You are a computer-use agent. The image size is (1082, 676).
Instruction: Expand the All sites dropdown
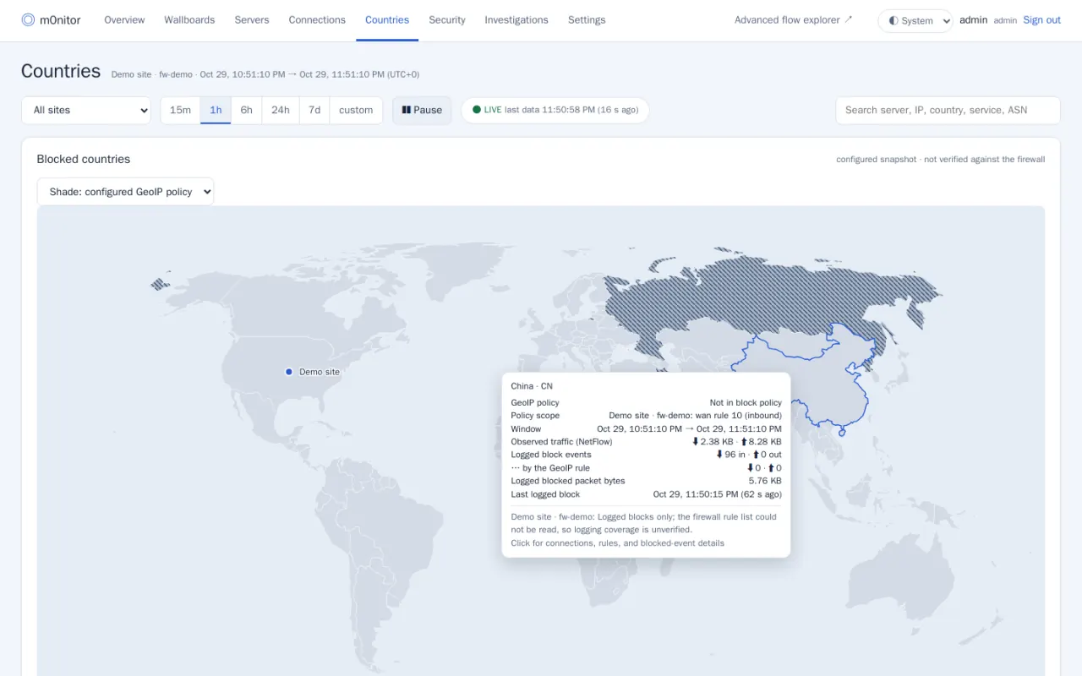point(86,110)
